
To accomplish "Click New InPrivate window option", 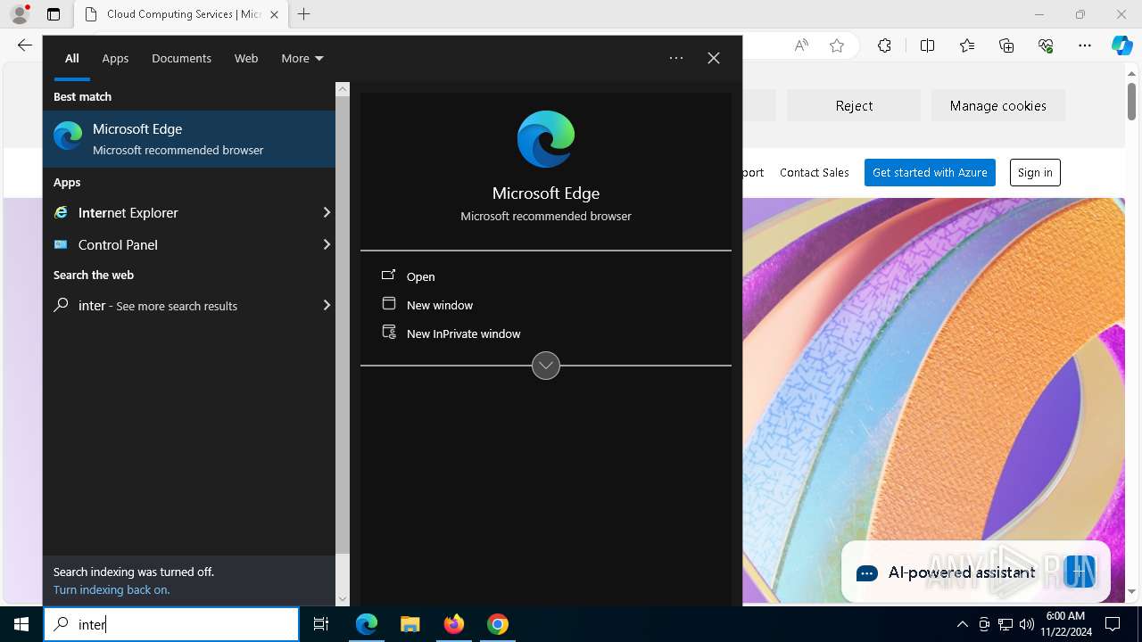I will coord(546,333).
